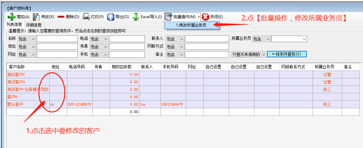Open the 名称 condition dropdown
The height and width of the screenshot is (148, 363).
(27, 39)
